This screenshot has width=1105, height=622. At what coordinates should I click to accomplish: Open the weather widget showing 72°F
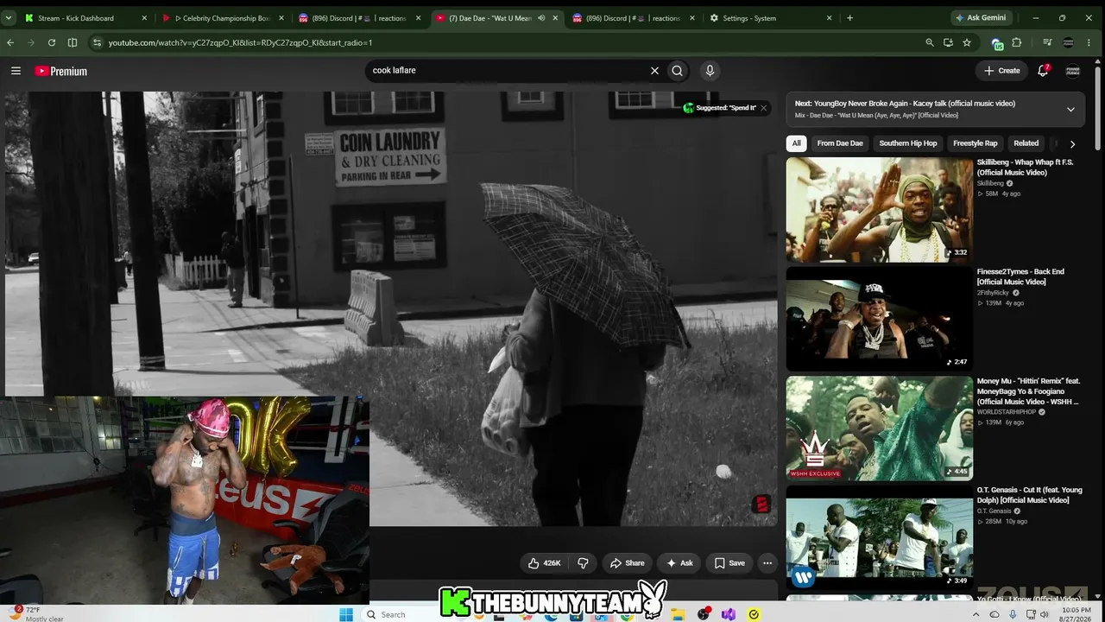click(35, 614)
